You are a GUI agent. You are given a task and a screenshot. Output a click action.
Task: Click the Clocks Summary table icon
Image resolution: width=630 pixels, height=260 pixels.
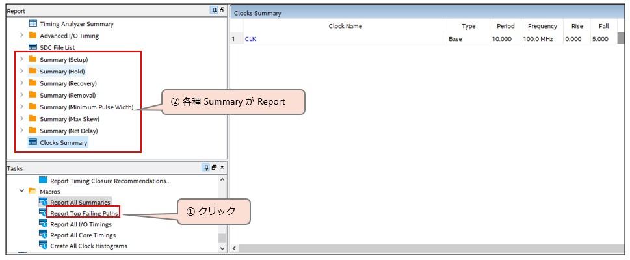(33, 142)
